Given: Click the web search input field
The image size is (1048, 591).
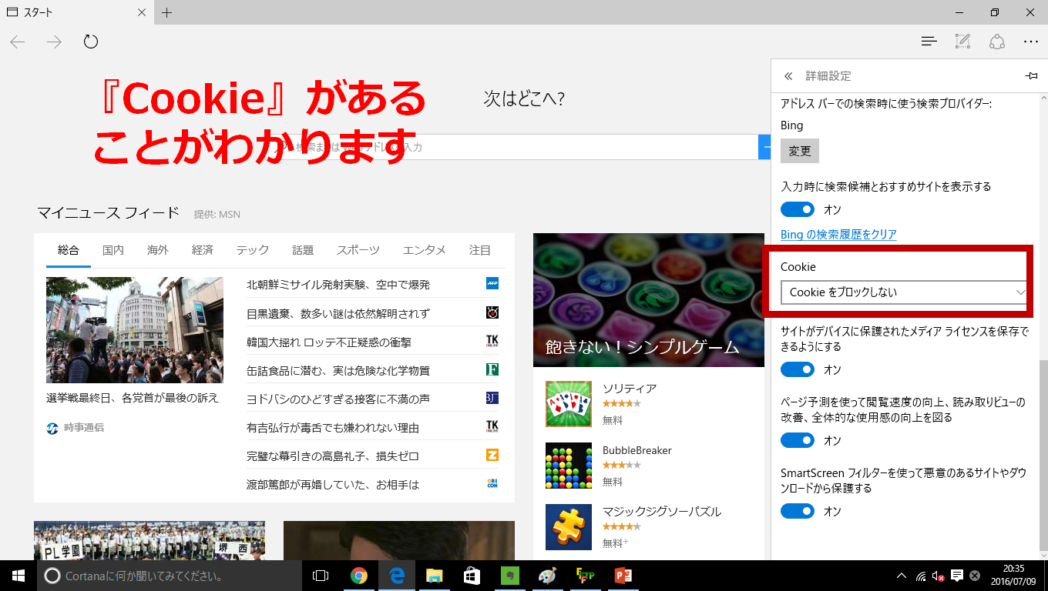Looking at the screenshot, I should coord(516,146).
